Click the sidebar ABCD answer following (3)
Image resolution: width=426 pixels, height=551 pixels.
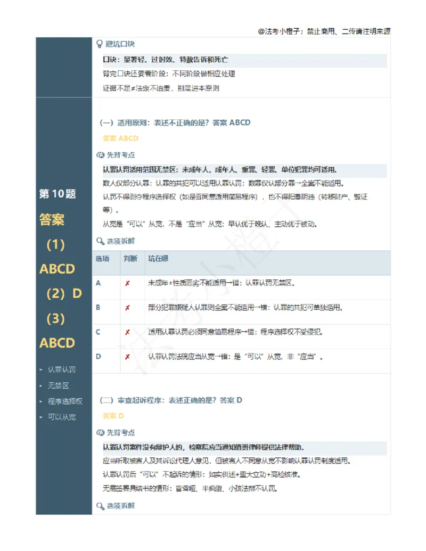(57, 343)
